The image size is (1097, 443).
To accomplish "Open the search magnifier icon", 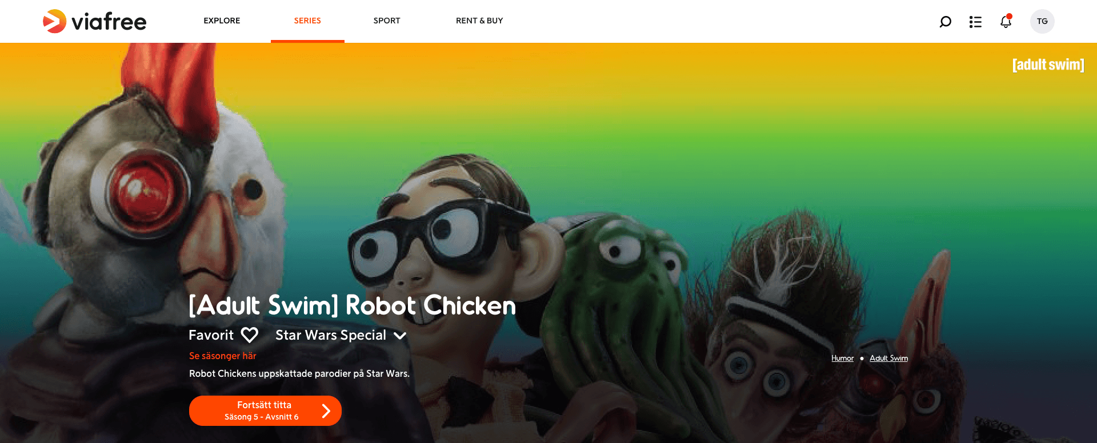I will 945,22.
